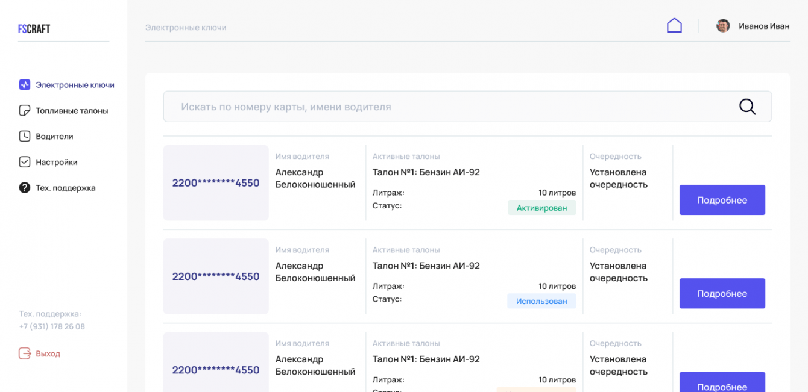Image resolution: width=808 pixels, height=392 pixels.
Task: Click the Тех. поддержка question mark icon
Action: (25, 188)
